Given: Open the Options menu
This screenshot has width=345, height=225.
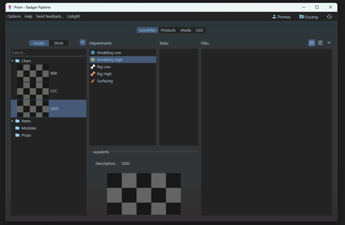Looking at the screenshot, I should click(x=14, y=17).
